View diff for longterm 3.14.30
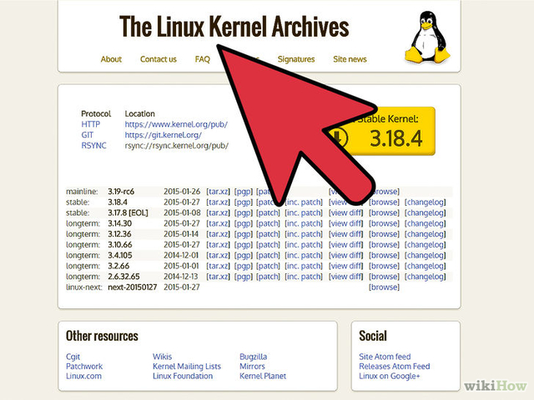This screenshot has height=400, width=534. [x=345, y=223]
